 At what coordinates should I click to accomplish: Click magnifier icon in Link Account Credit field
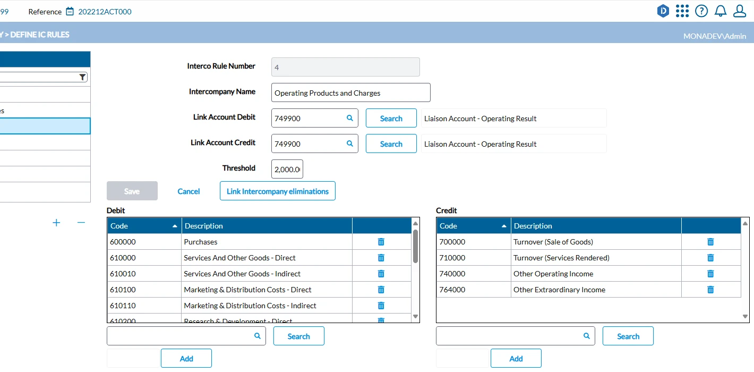pyautogui.click(x=350, y=143)
